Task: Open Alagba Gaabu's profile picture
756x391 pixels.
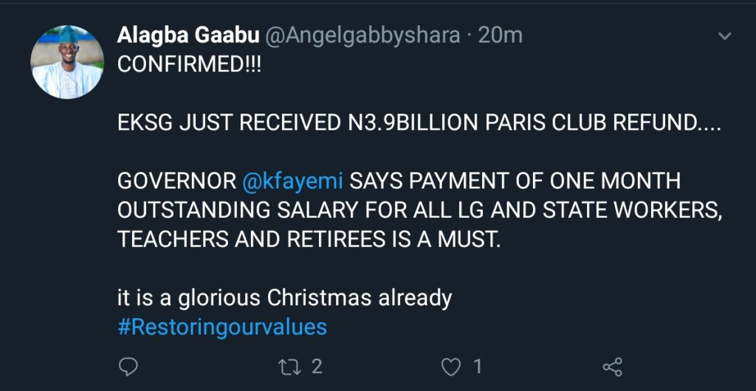Action: (x=66, y=62)
